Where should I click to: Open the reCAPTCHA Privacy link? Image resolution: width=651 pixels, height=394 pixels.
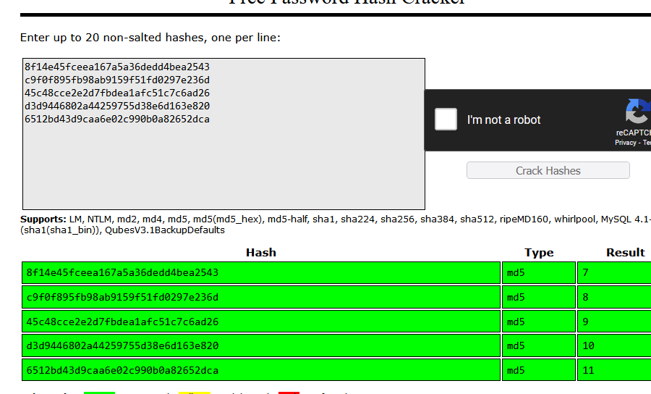[x=625, y=143]
